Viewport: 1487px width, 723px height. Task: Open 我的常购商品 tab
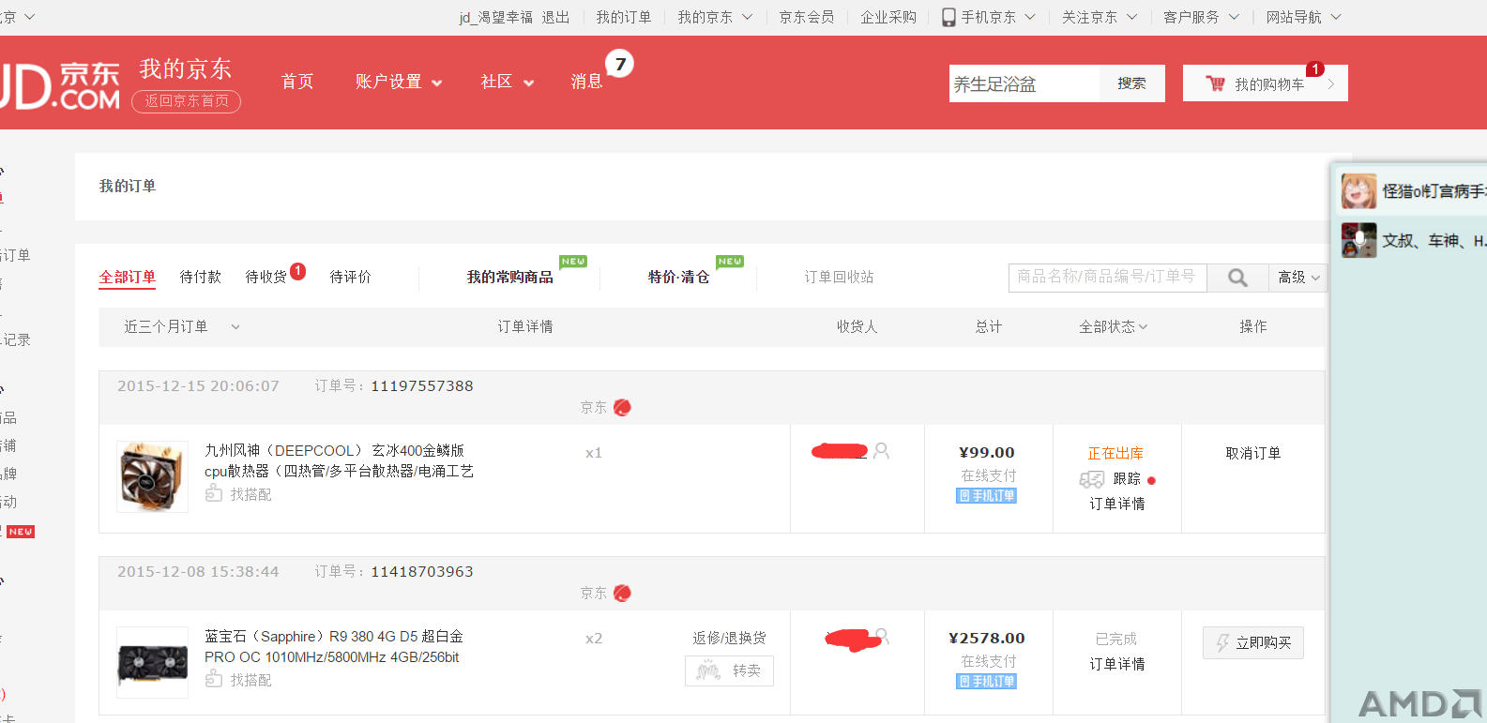click(510, 277)
